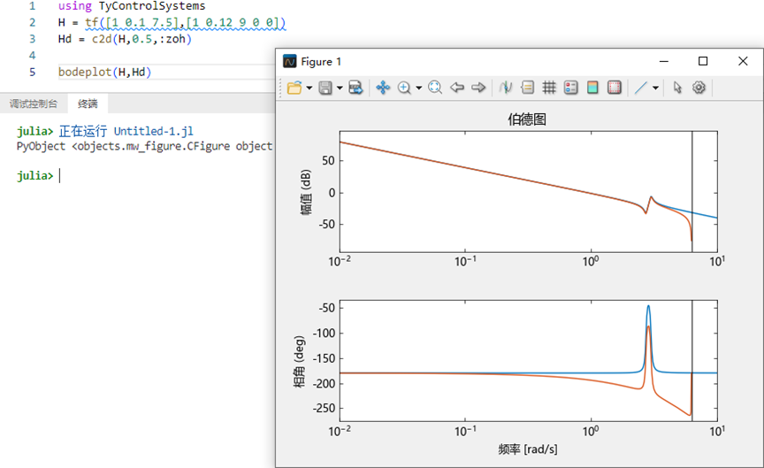This screenshot has height=468, width=764.
Task: Click the 频率 [rad/s] axis label
Action: click(528, 449)
